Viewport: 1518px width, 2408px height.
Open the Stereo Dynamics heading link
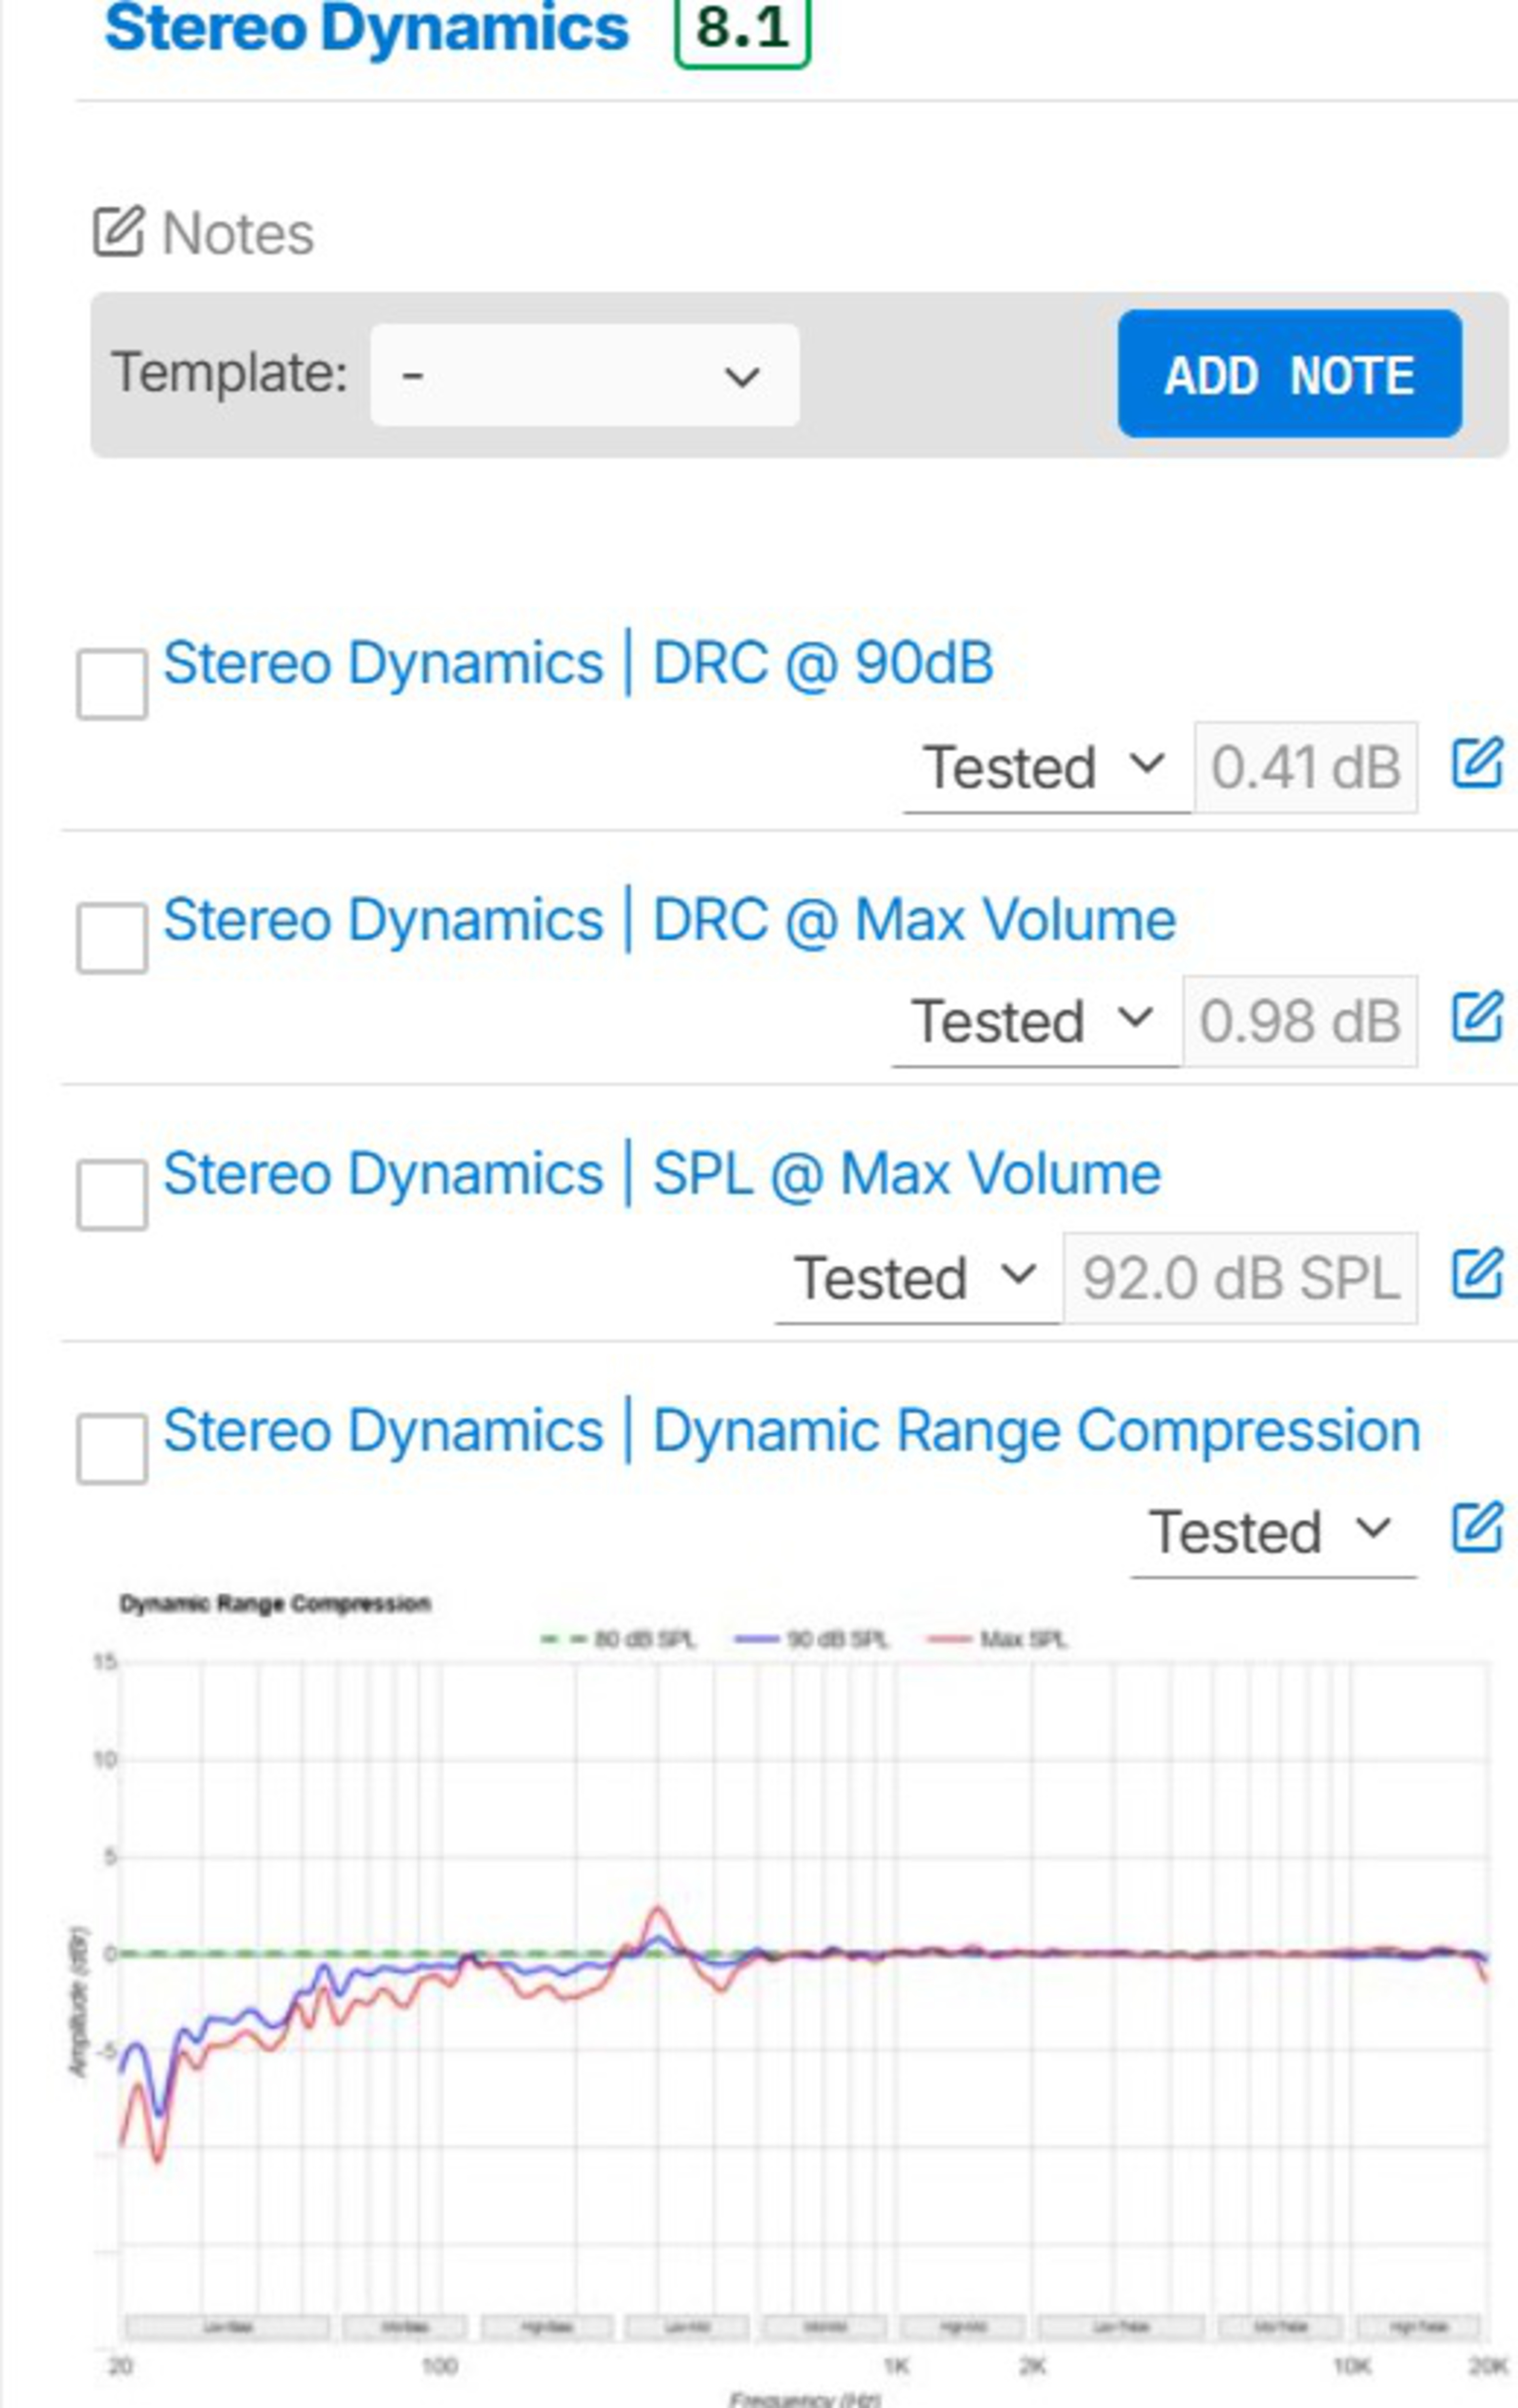[x=366, y=28]
